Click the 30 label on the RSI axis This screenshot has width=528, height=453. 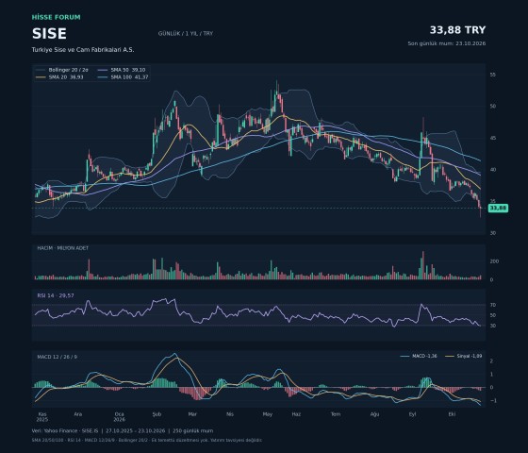click(x=492, y=326)
